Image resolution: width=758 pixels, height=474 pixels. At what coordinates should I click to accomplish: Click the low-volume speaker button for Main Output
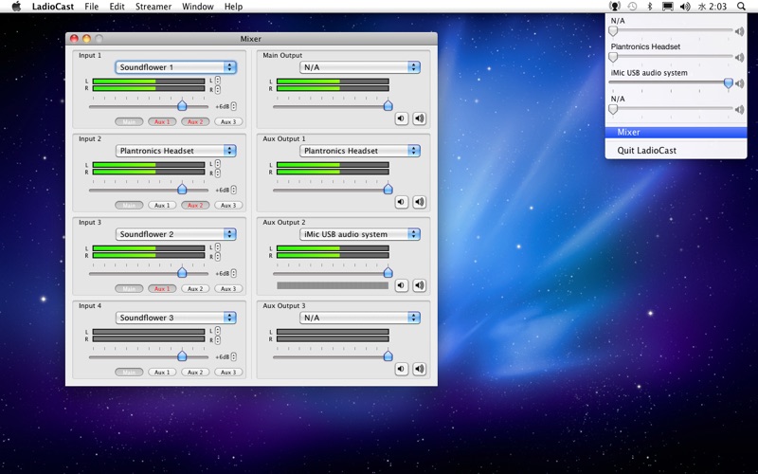coord(401,118)
